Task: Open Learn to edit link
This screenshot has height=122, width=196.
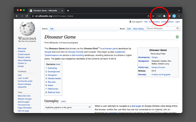Action: pos(23,78)
